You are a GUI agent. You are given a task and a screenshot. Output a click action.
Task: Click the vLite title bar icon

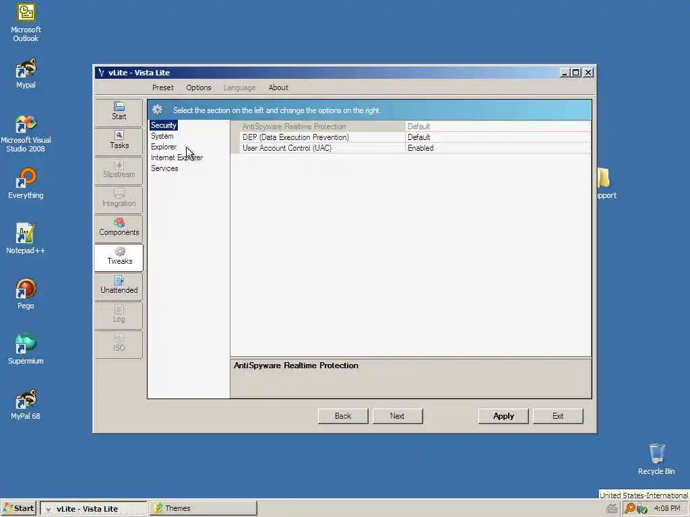click(101, 73)
